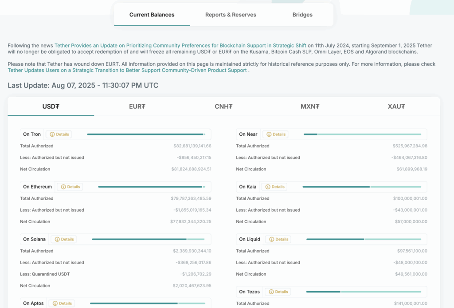
Task: Click Near total authorized $525,967,284.98
Action: (410, 146)
